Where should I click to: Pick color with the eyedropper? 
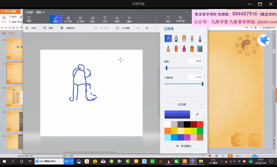pyautogui.click(x=197, y=115)
